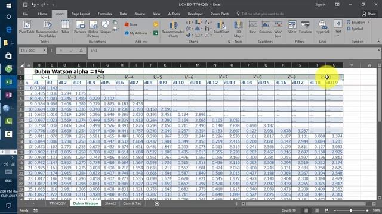Switch to Page Layout view in status bar

click(316, 210)
